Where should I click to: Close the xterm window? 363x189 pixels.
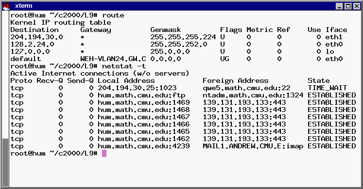(357, 6)
